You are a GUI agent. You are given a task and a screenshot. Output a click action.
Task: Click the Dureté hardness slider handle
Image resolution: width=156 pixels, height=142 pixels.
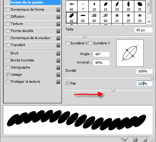click(x=152, y=77)
